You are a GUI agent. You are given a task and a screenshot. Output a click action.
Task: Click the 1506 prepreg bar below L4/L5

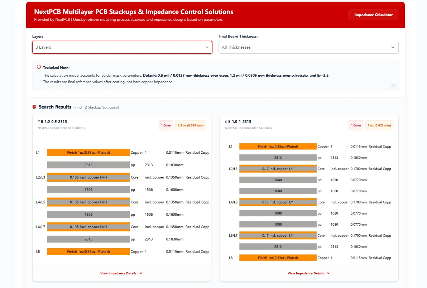pyautogui.click(x=88, y=215)
